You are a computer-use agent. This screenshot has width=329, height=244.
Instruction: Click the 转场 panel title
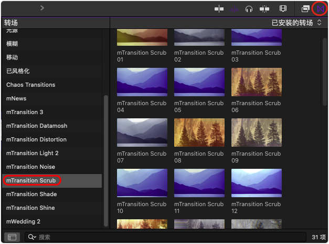[11, 23]
